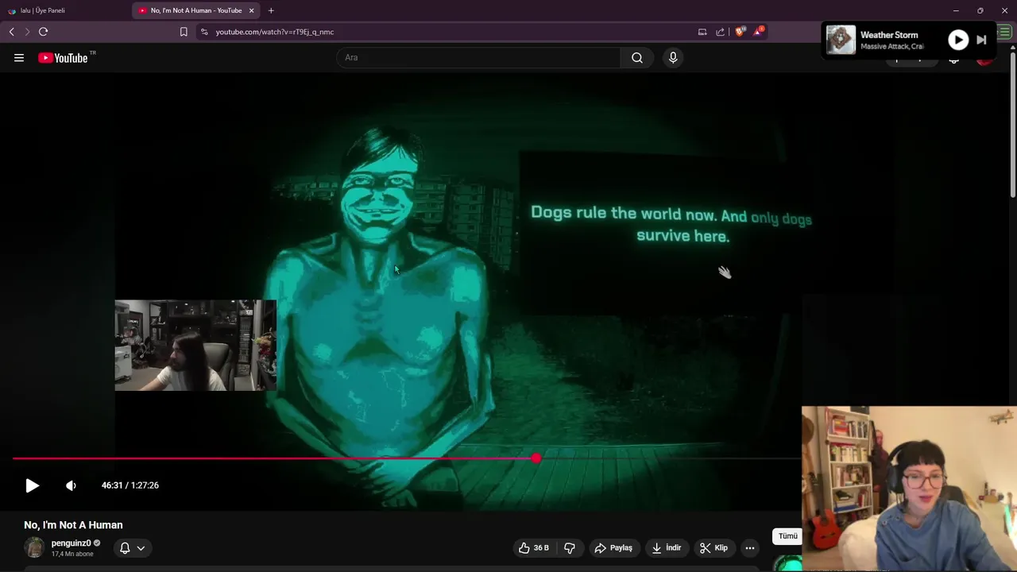Open Brave Shields lion icon
Viewport: 1017px width, 572px height.
pos(740,32)
